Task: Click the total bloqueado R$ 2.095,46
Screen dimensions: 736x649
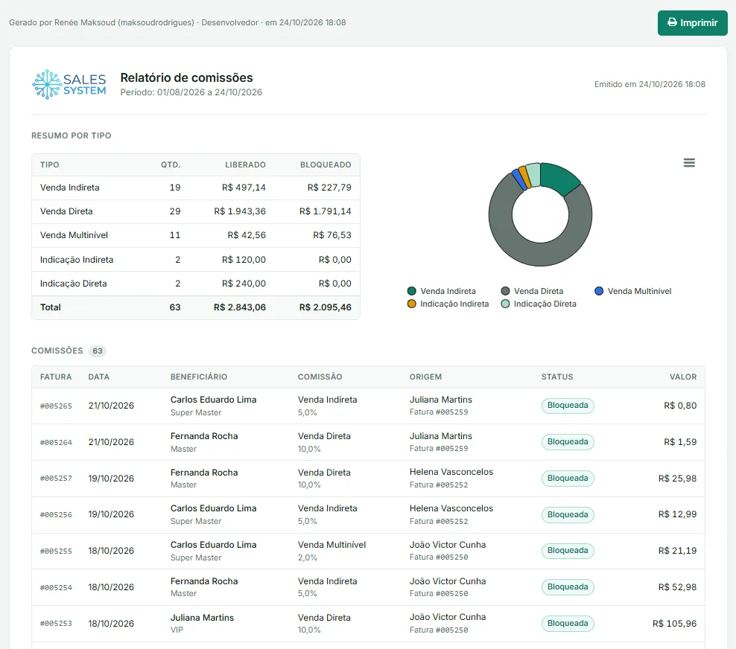Action: click(x=326, y=307)
